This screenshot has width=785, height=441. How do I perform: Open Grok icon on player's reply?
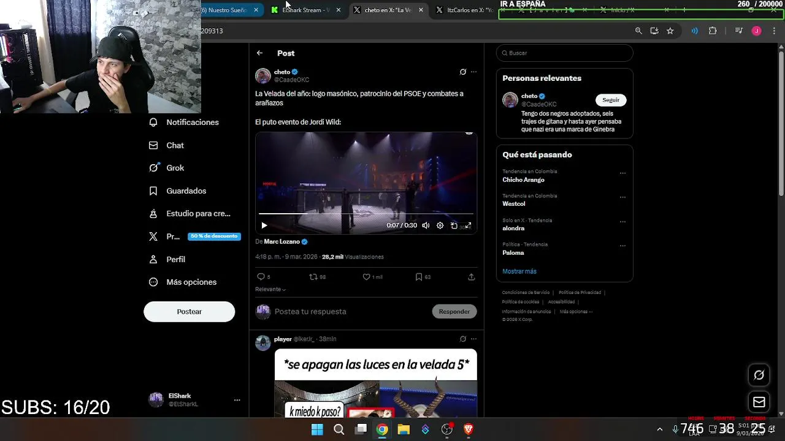pos(463,339)
